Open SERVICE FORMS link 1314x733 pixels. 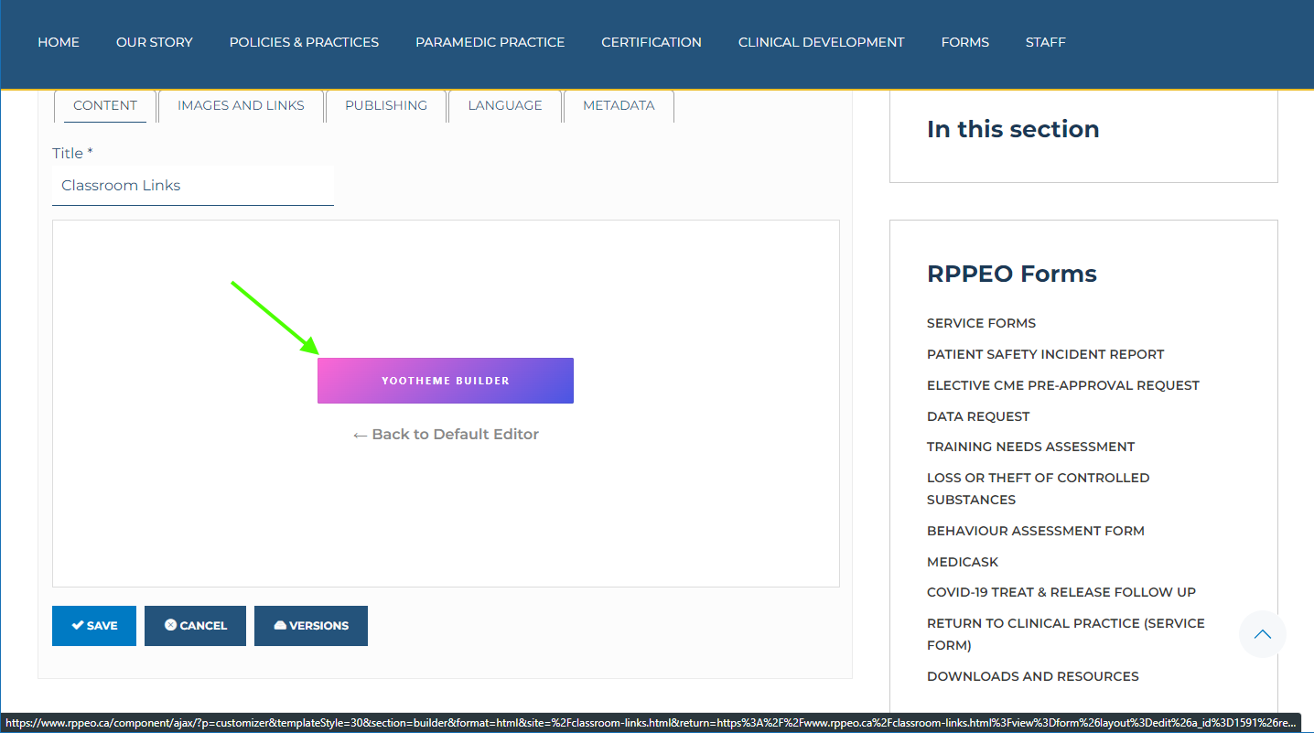coord(981,323)
